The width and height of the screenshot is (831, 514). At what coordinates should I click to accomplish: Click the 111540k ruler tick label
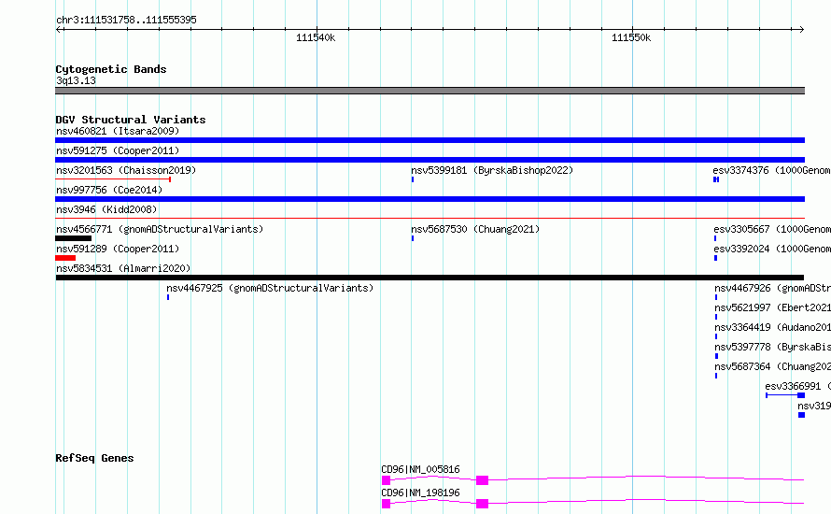tap(316, 37)
